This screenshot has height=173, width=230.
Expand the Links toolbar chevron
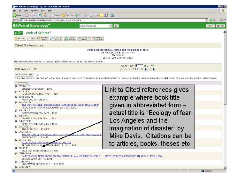225,20
